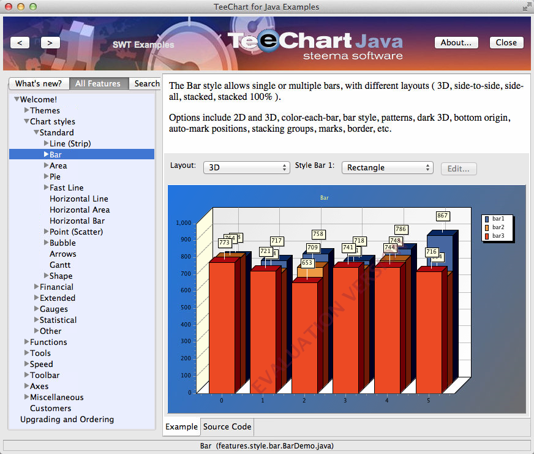
Task: Select the Gantt chart style
Action: tap(60, 265)
